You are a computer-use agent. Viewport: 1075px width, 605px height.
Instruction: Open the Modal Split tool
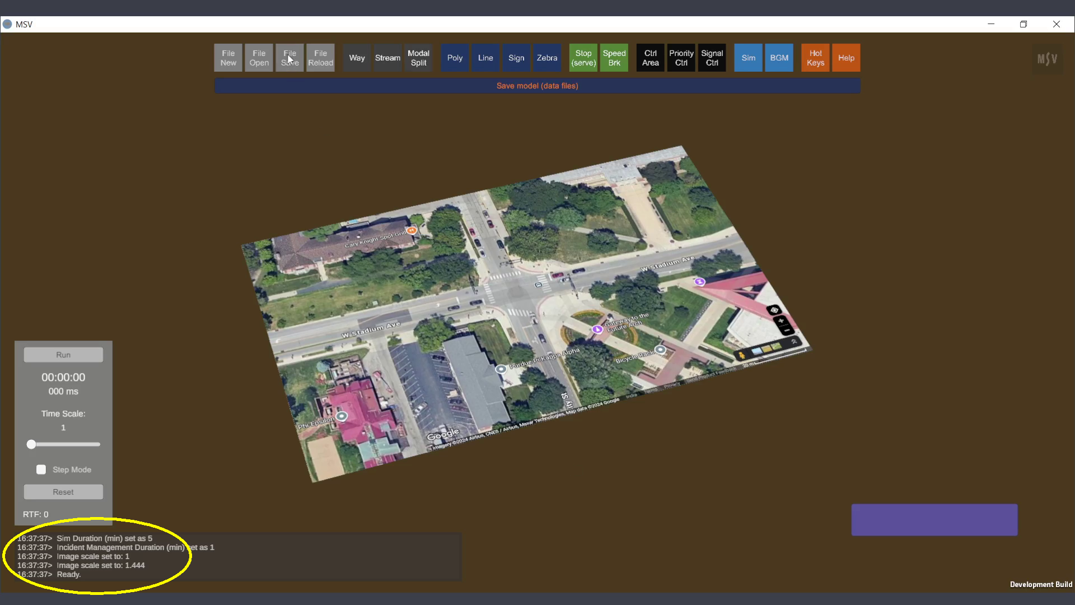pyautogui.click(x=418, y=58)
